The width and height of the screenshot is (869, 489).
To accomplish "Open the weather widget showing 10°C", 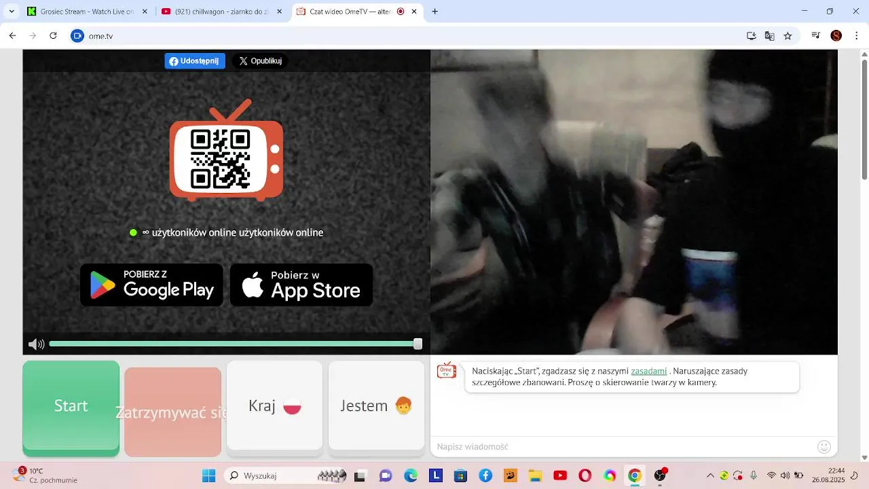I will tap(46, 475).
